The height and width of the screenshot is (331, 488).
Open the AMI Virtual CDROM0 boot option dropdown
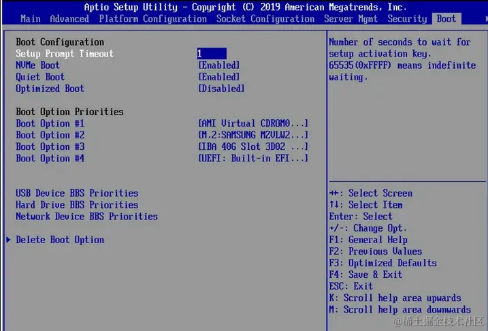click(253, 123)
